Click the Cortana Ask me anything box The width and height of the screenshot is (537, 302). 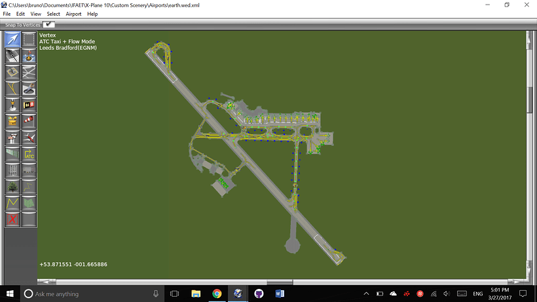(92, 293)
